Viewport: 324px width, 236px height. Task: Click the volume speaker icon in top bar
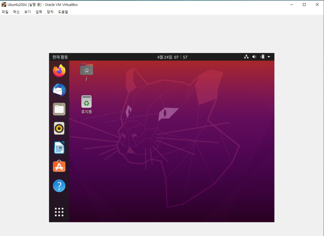coord(254,57)
